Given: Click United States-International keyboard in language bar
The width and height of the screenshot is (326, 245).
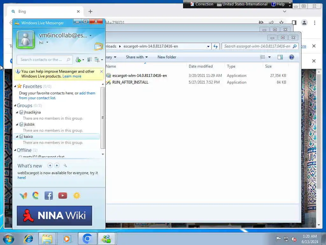Looking at the screenshot, I should [x=242, y=4].
